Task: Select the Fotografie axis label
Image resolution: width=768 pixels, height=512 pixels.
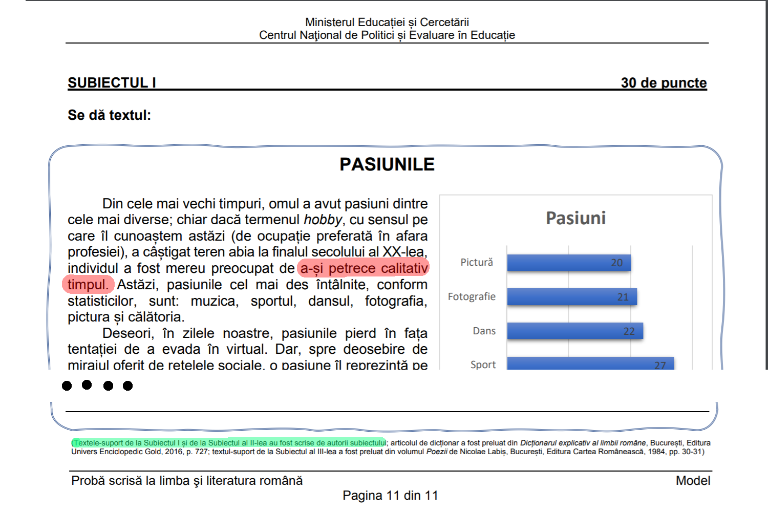Action: tap(472, 296)
